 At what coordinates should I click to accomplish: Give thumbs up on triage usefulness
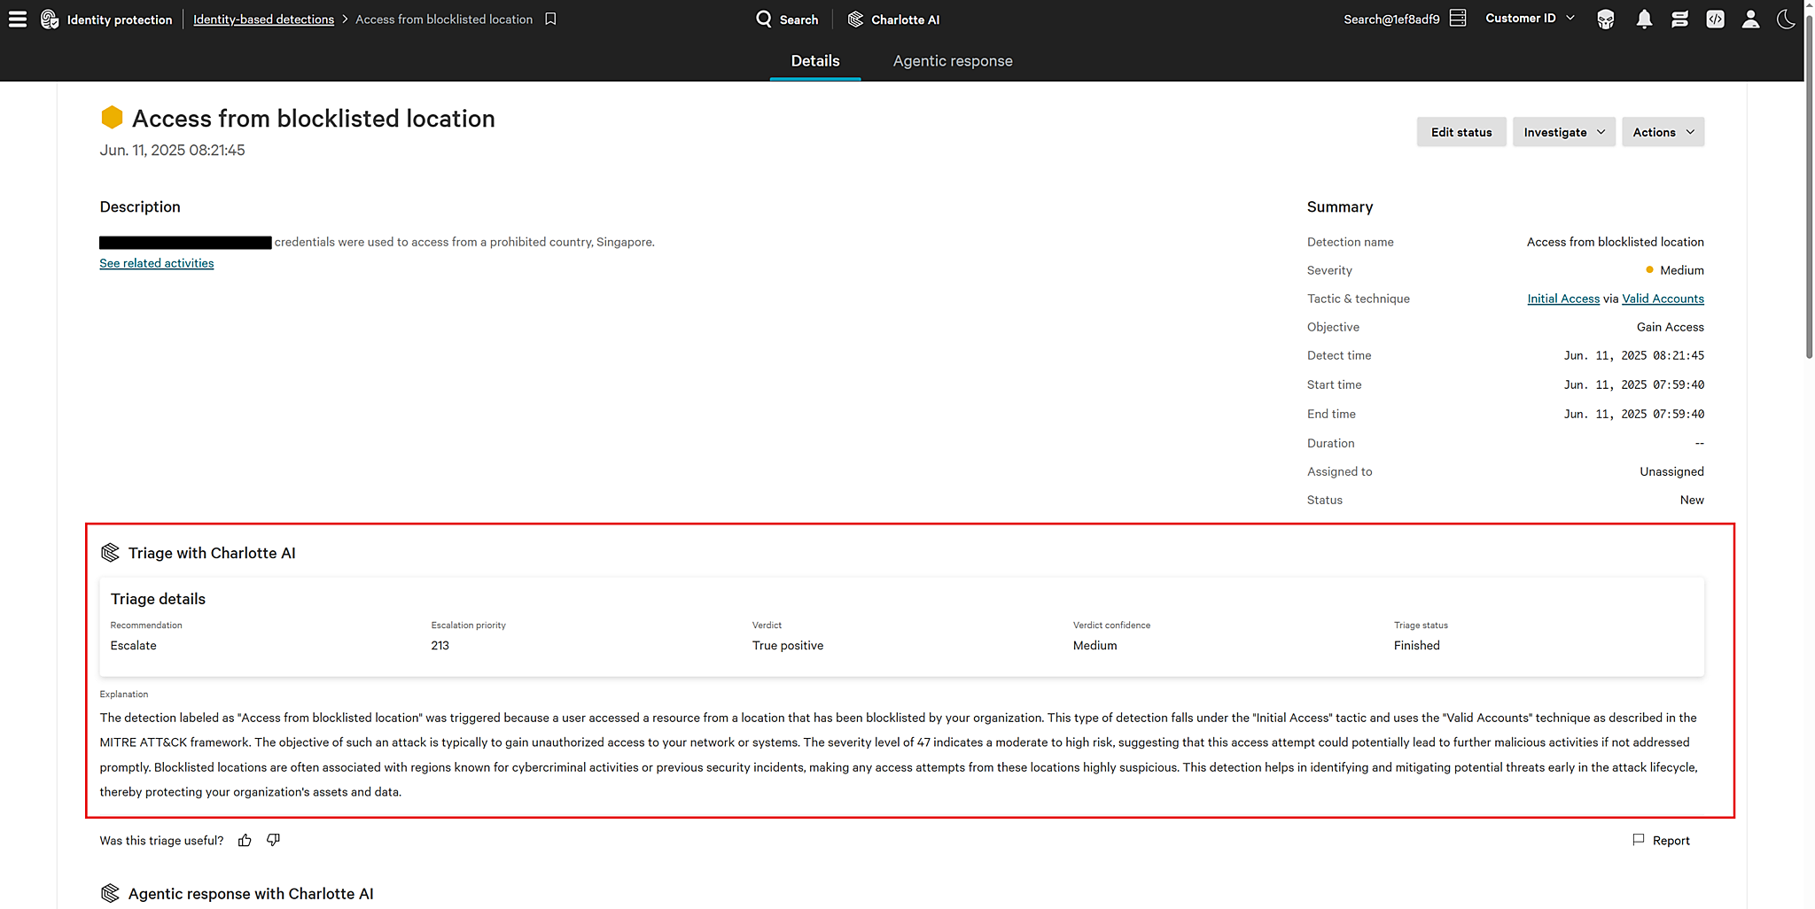click(x=245, y=840)
